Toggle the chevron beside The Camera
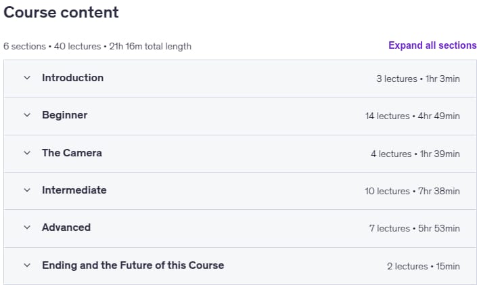 [27, 153]
